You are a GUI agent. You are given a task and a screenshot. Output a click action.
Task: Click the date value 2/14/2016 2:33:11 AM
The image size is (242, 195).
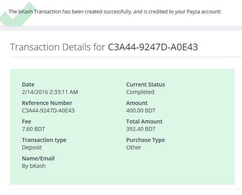pyautogui.click(x=50, y=92)
